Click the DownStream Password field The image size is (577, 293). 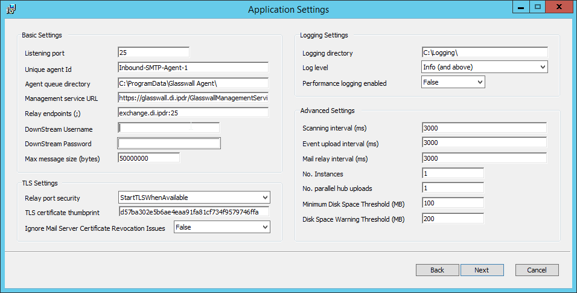[169, 143]
